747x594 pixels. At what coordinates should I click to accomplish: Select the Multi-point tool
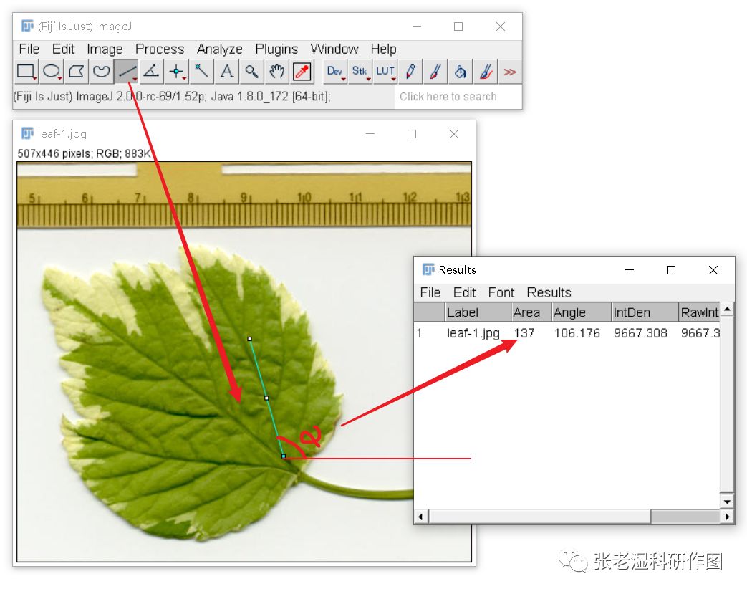[x=176, y=72]
